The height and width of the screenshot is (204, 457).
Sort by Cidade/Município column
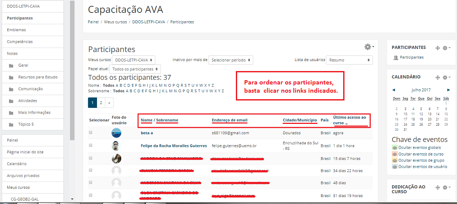[x=299, y=120]
